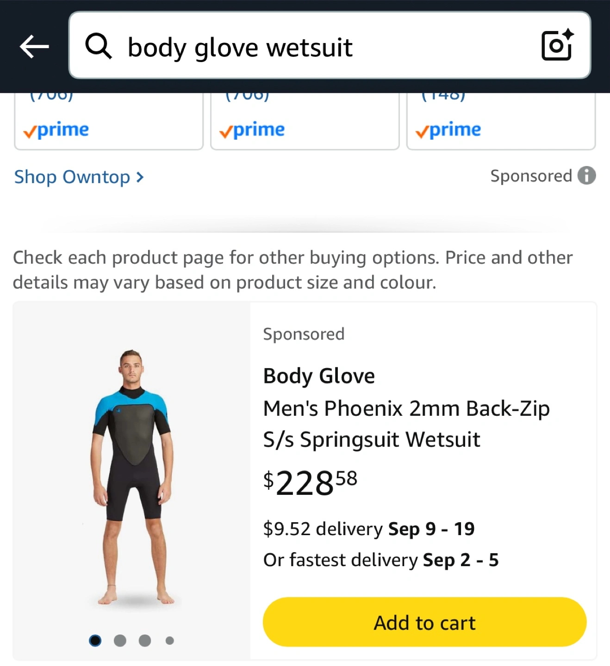Image resolution: width=610 pixels, height=666 pixels.
Task: Open the third carousel product card (148)
Action: pos(501,120)
